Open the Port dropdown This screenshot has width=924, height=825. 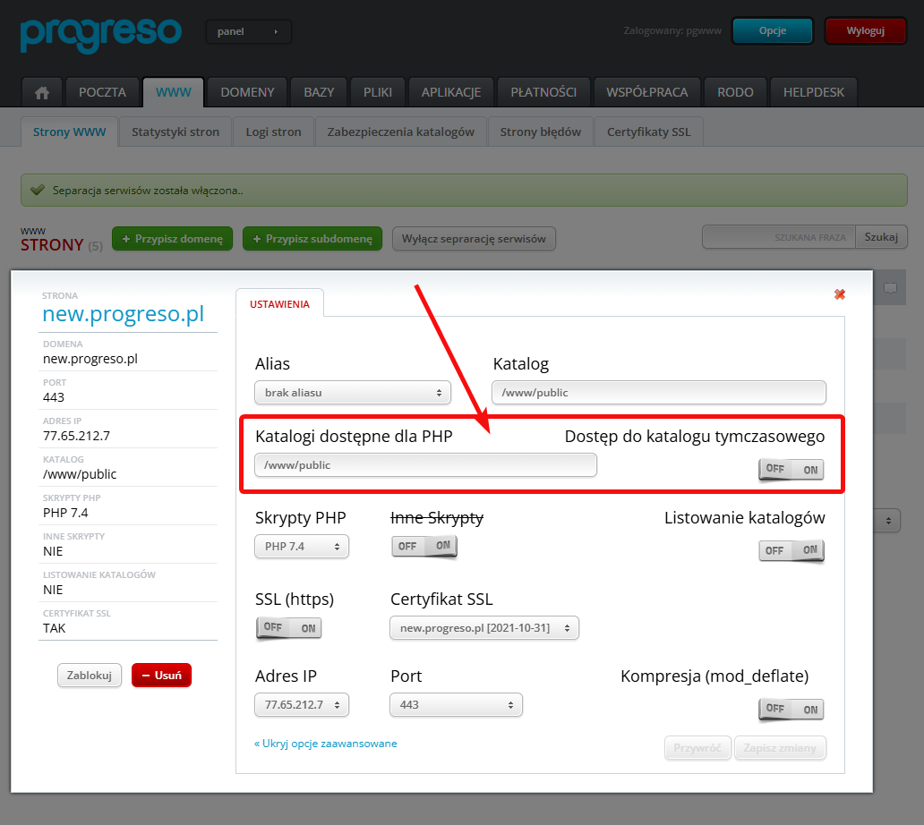[456, 705]
